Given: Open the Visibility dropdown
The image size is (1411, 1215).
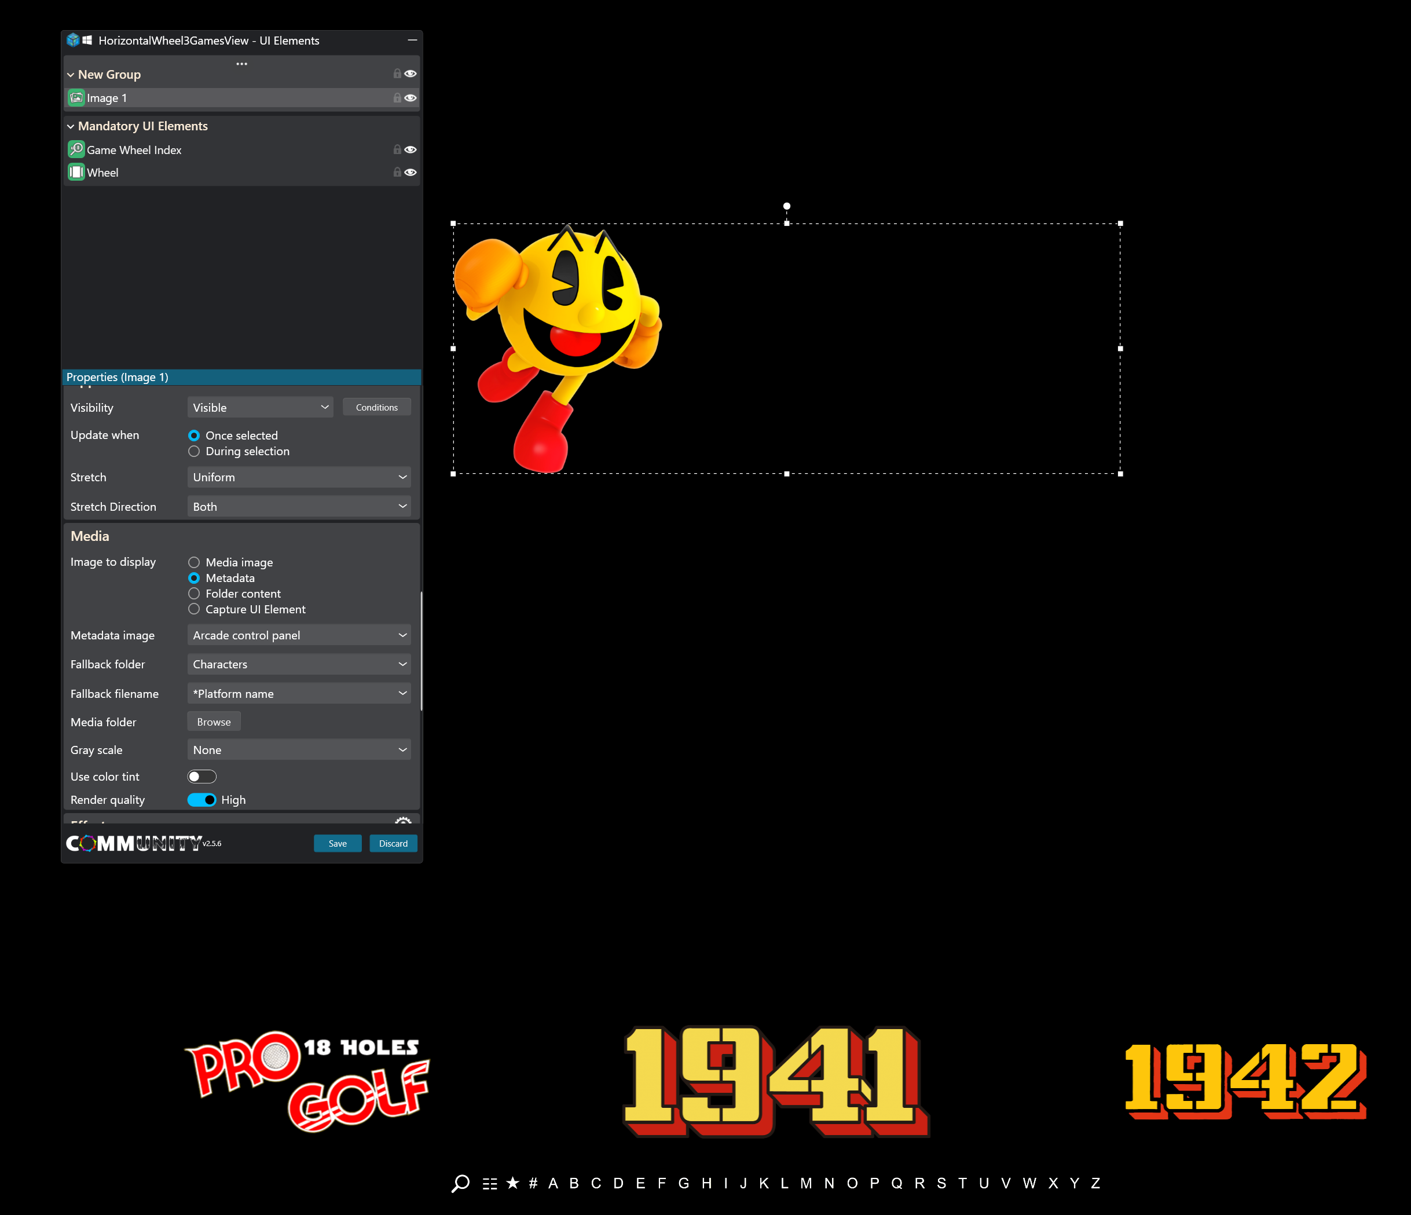Looking at the screenshot, I should click(260, 408).
